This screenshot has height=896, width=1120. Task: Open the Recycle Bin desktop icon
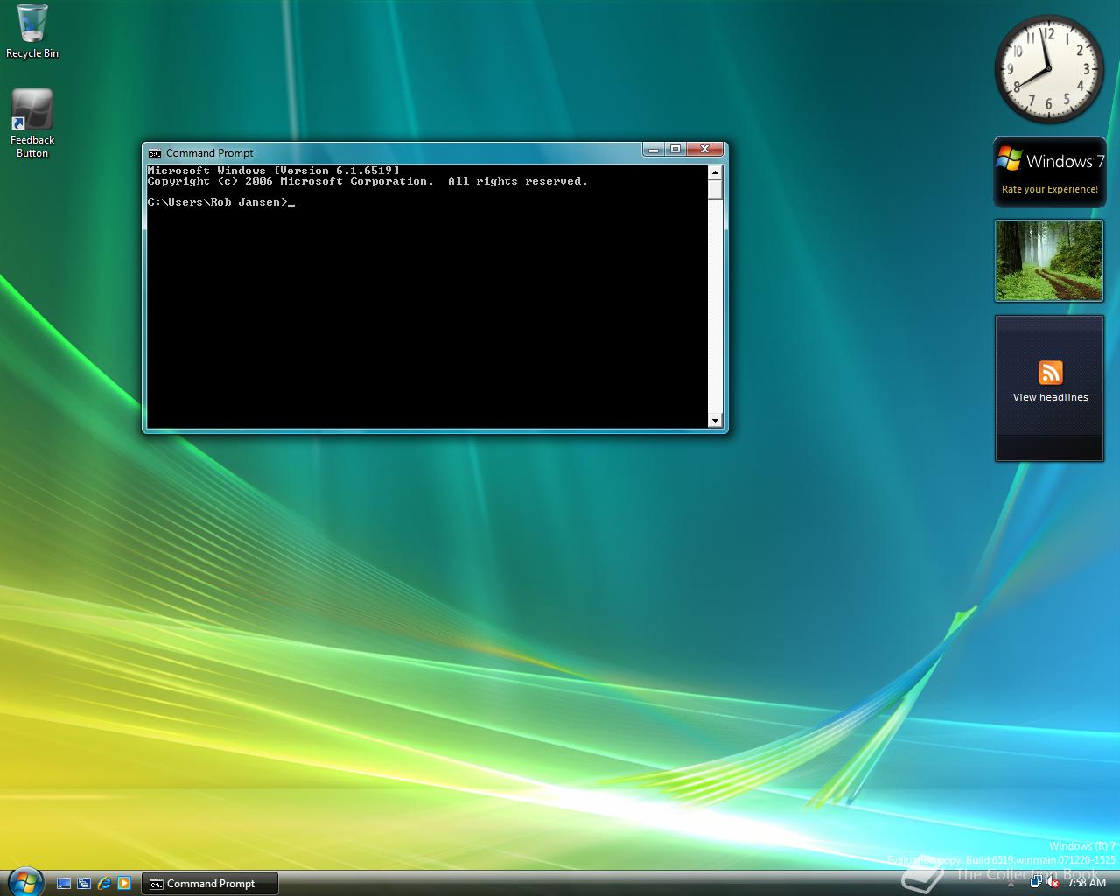32,31
